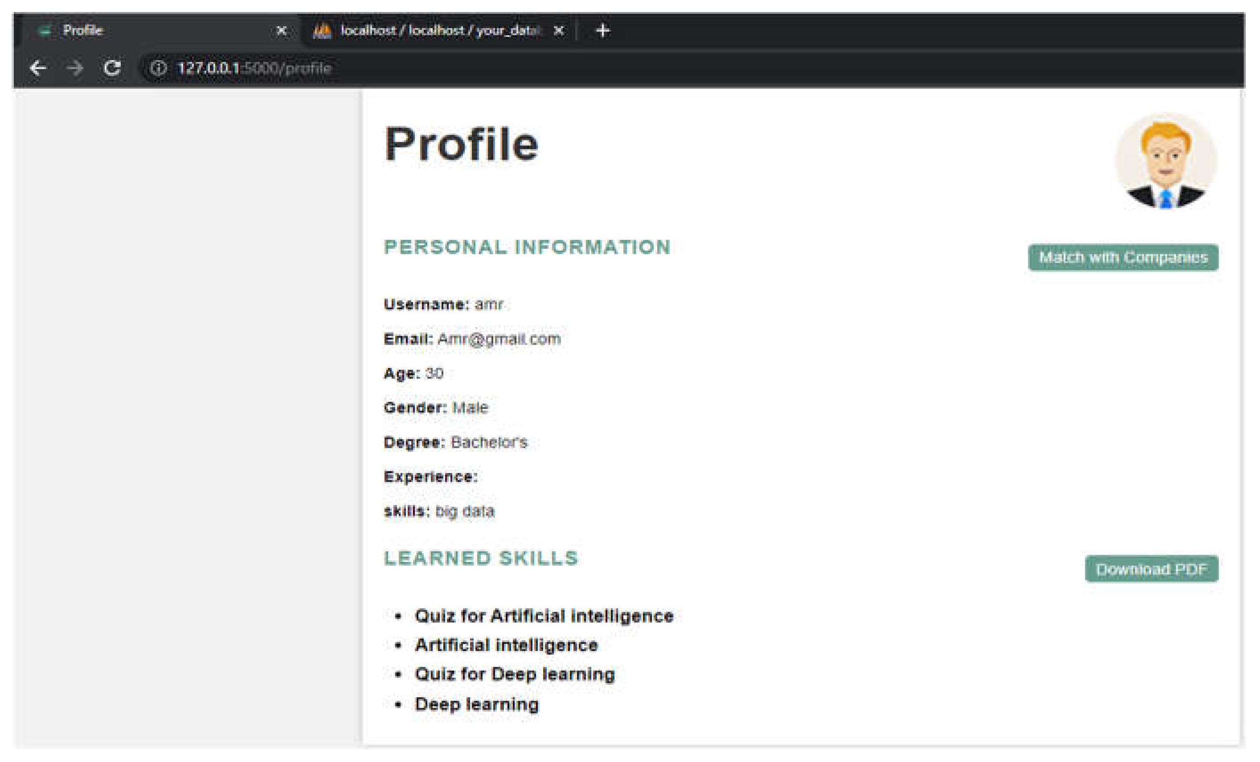Click the email Amr@gmail.com
1260x762 pixels.
click(499, 339)
